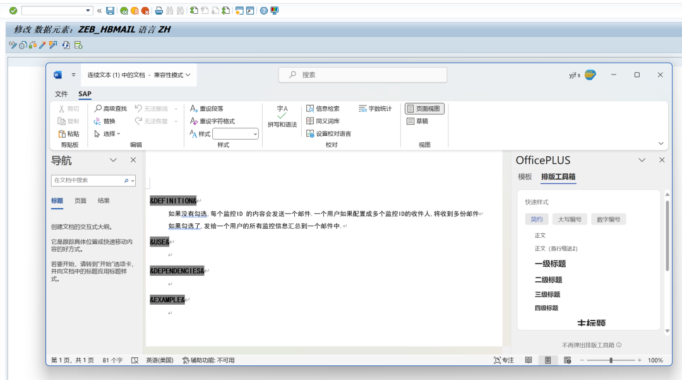Click 不再弹出排版工具箱 link
This screenshot has width=682, height=380.
coord(588,345)
